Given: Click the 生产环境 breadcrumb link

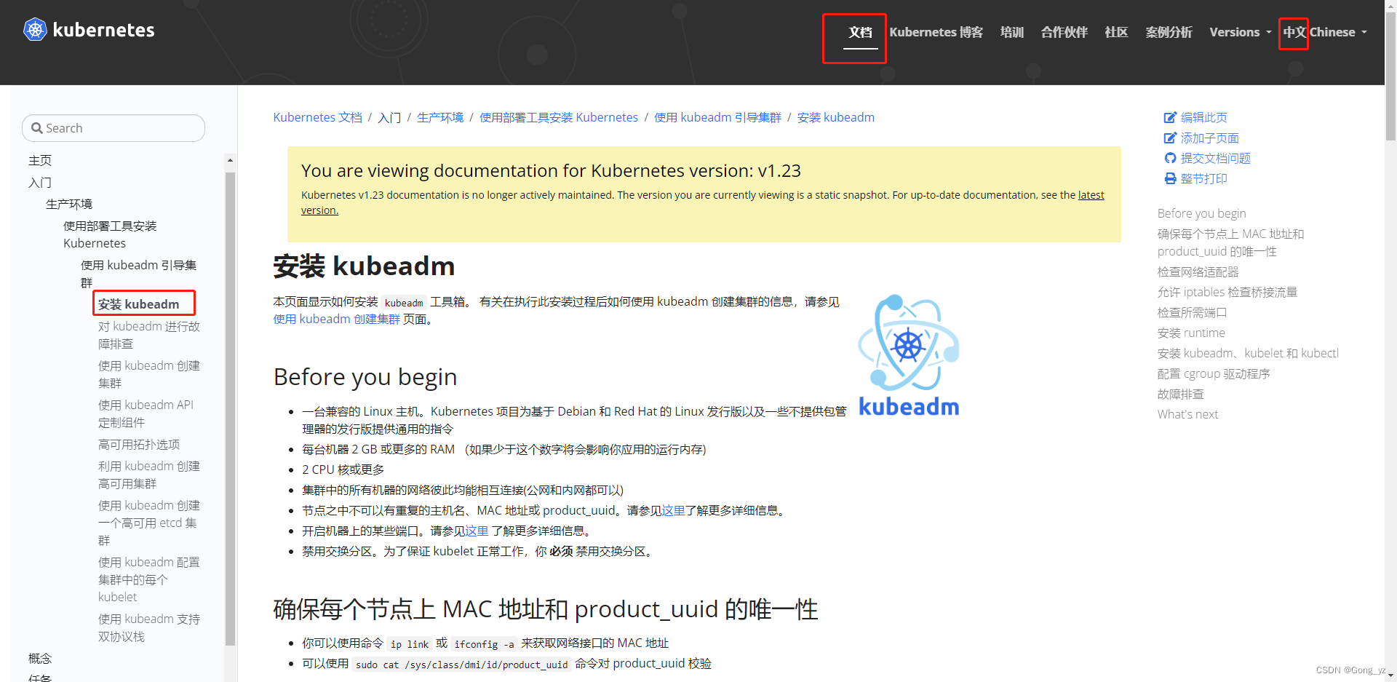Looking at the screenshot, I should pos(440,117).
